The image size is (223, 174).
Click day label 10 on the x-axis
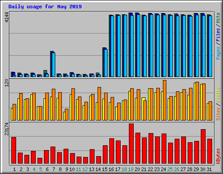coord(72,169)
